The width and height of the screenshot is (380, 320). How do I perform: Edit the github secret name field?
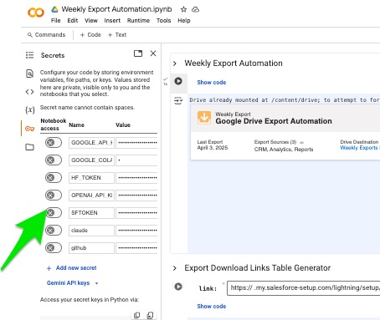[91, 248]
